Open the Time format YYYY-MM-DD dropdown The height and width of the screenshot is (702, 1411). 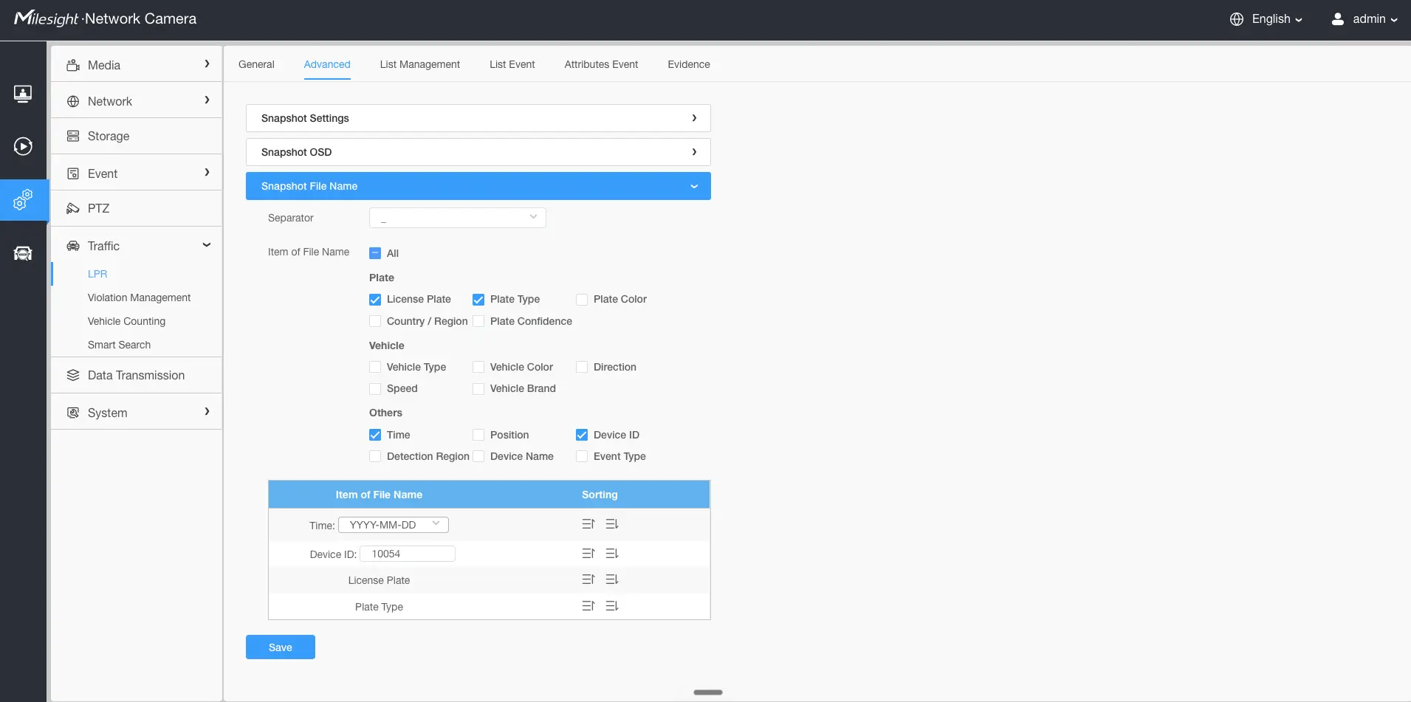(394, 525)
